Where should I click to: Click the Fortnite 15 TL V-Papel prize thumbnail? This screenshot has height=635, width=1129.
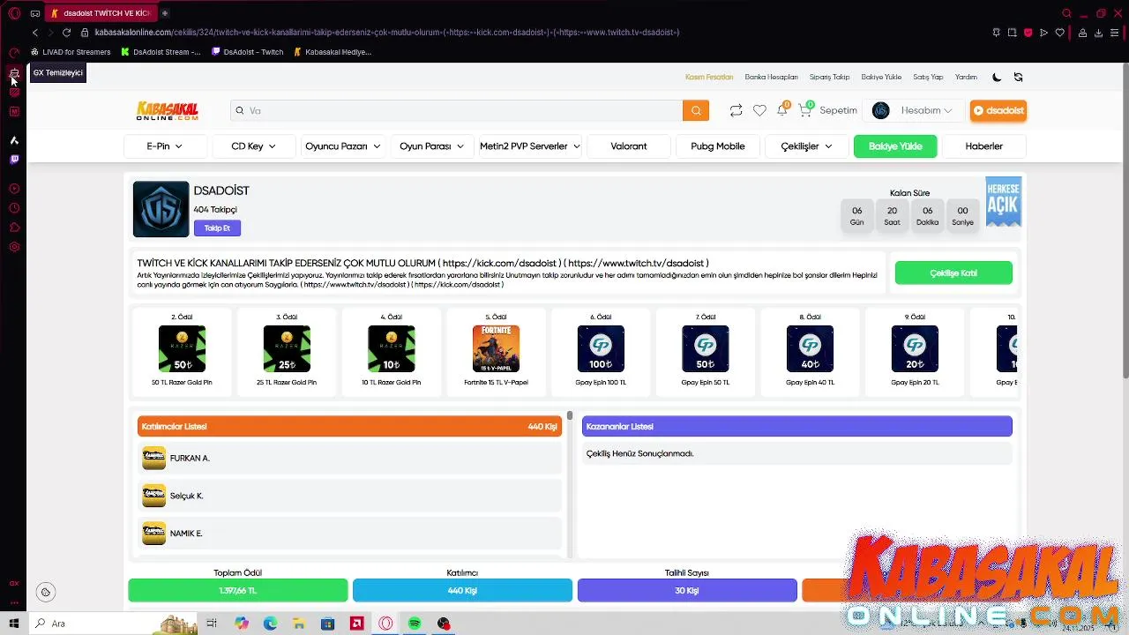496,348
